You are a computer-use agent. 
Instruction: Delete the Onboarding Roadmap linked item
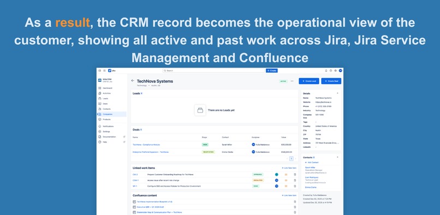pos(295,174)
